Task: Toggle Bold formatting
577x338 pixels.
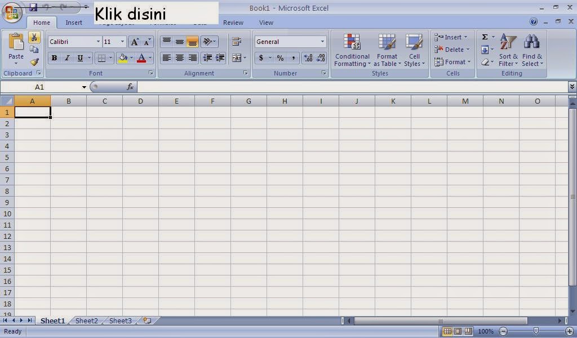Action: click(55, 58)
